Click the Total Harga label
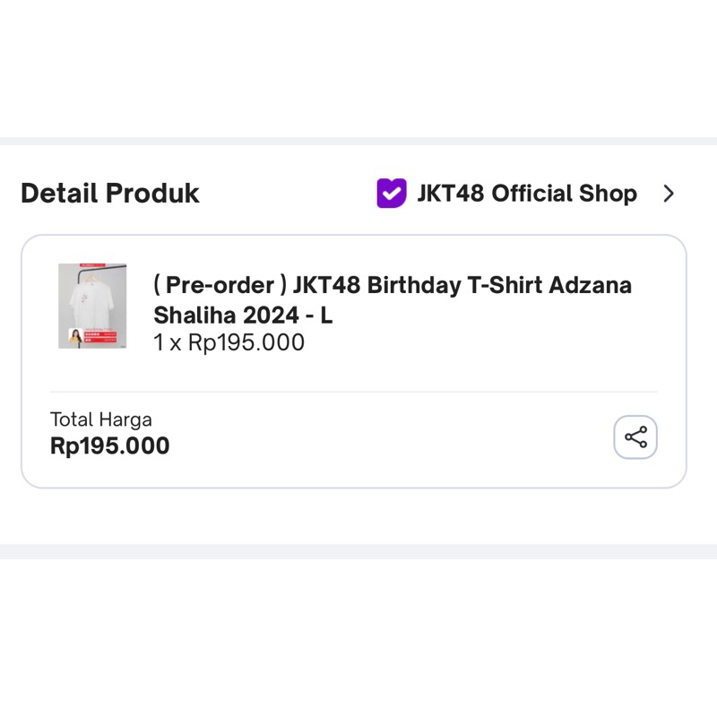Viewport: 717px width, 717px height. 100,419
